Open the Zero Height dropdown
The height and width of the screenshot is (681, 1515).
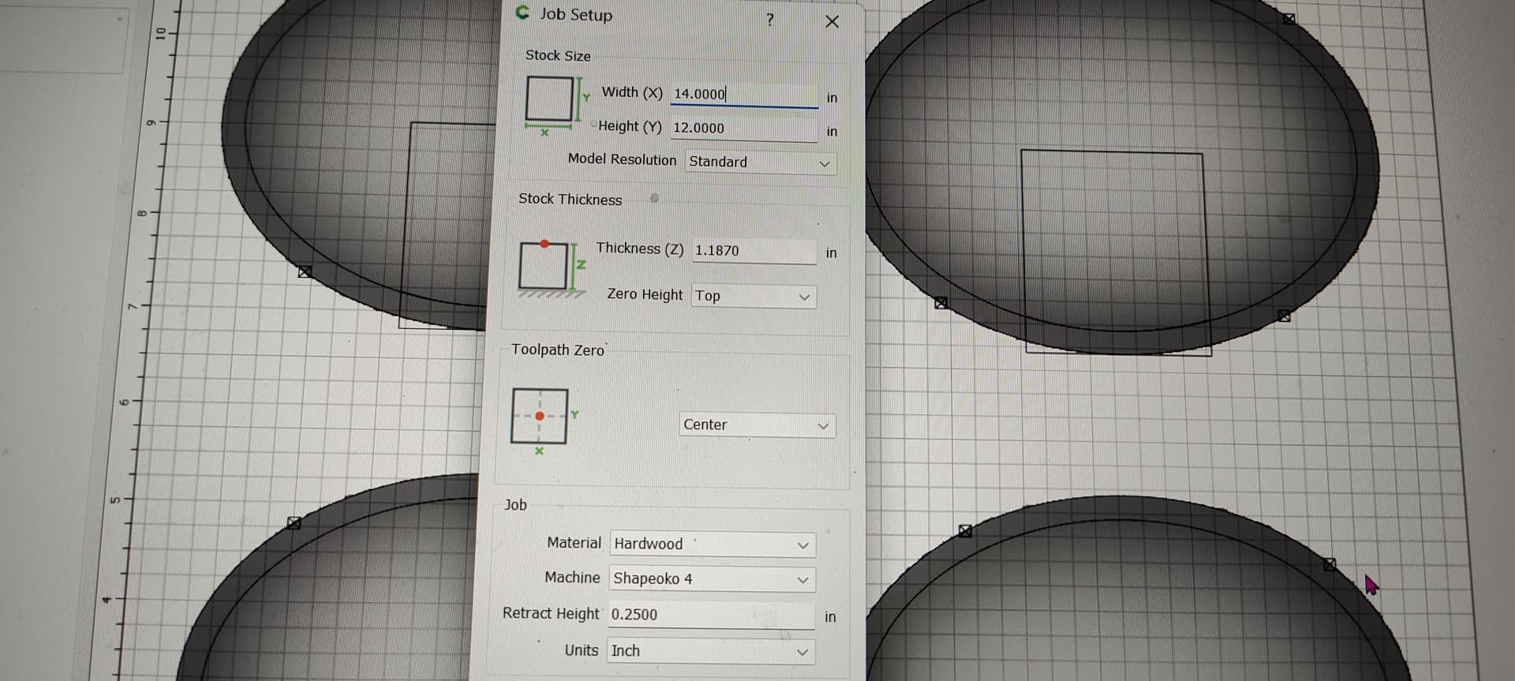coord(754,296)
